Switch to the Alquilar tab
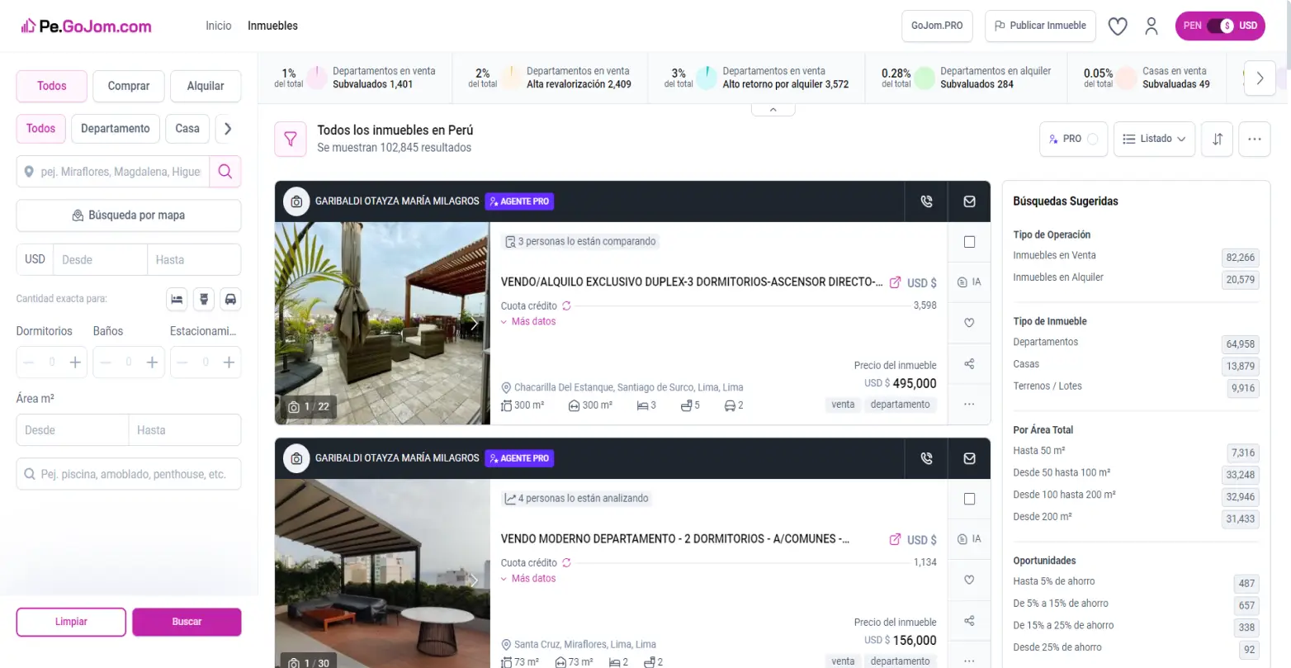Viewport: 1291px width, 668px height. (205, 86)
